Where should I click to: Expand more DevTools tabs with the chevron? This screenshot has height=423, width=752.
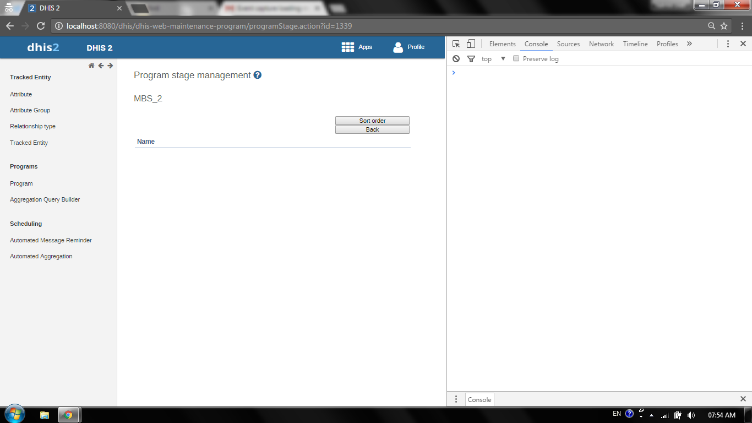[689, 44]
